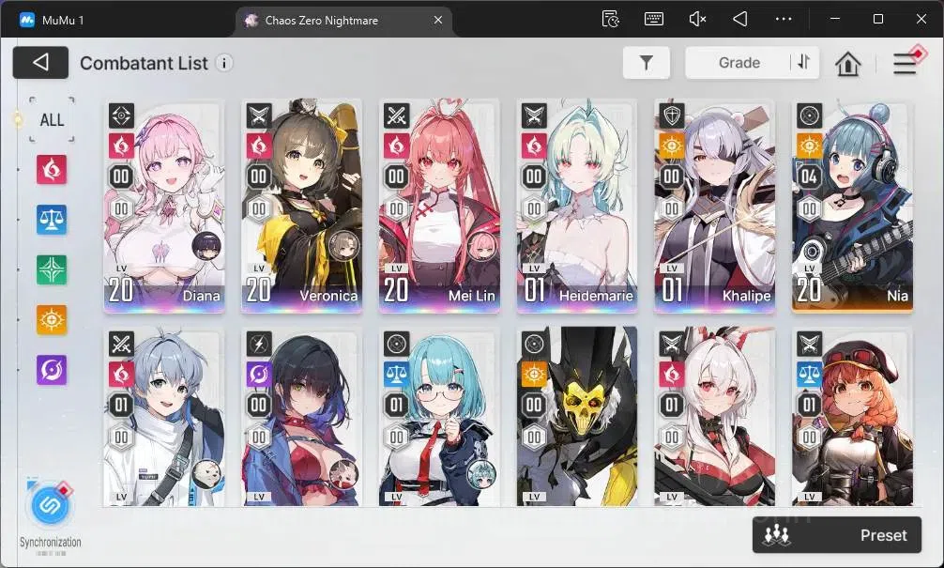Click the MuMu back triangle icon
Viewport: 944px width, 568px height.
coord(740,20)
